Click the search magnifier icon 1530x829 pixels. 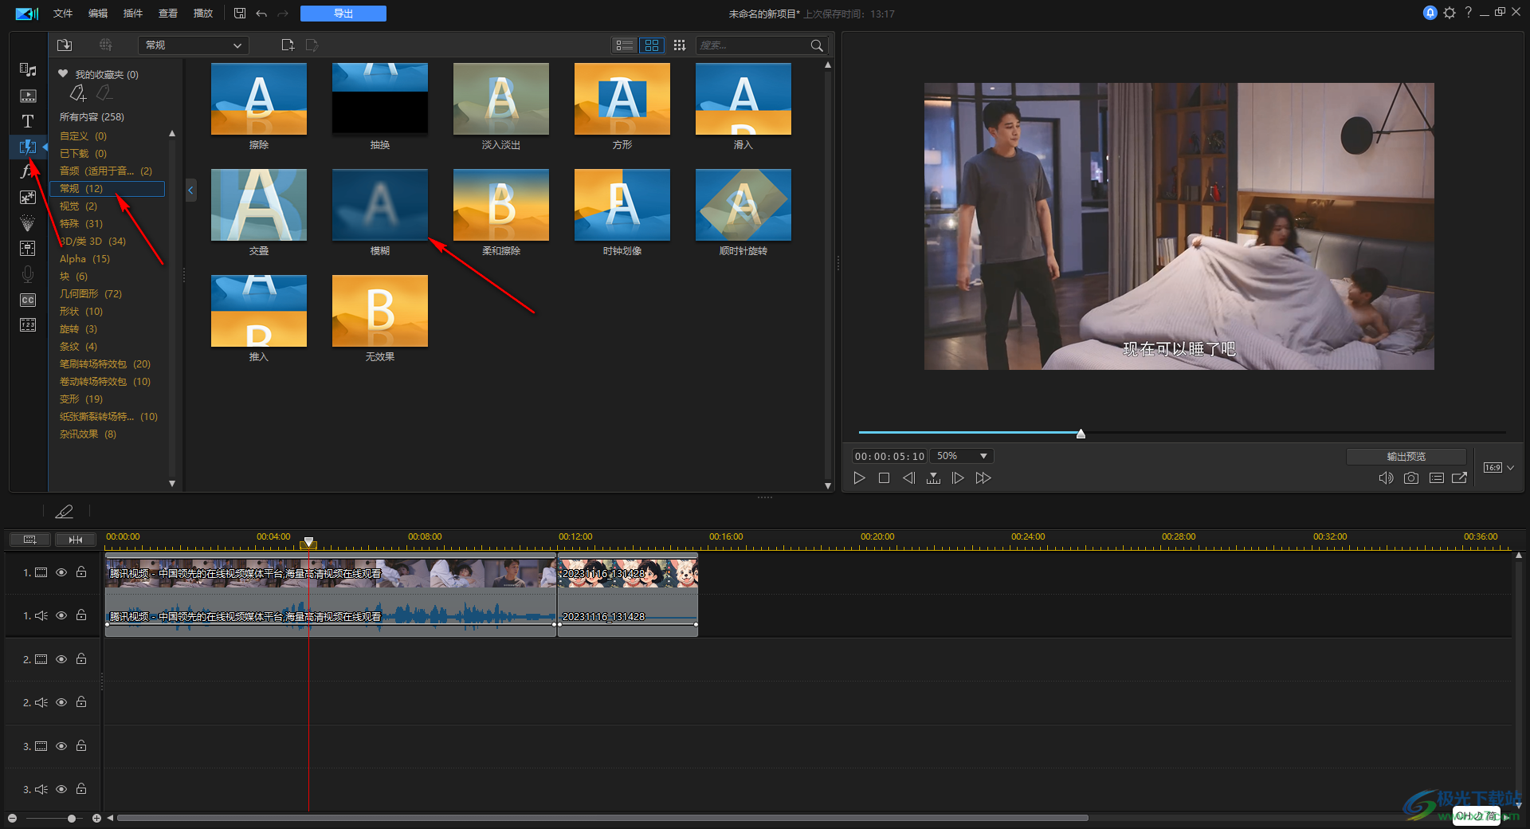pos(817,45)
